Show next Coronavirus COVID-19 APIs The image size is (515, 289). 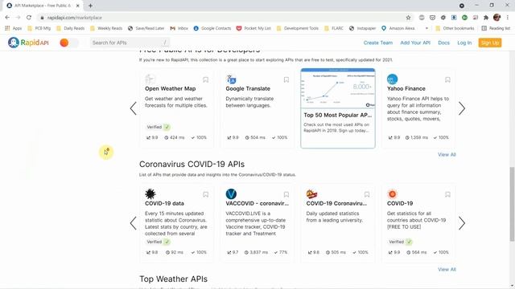[462, 223]
